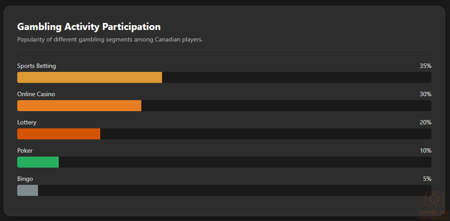Select the Sports Betting label
Screen dimensions: 450x221
(x=37, y=66)
